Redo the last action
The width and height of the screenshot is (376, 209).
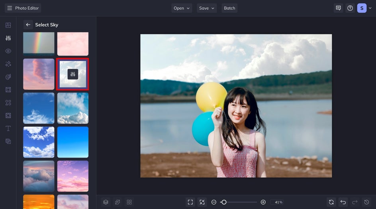click(x=355, y=202)
